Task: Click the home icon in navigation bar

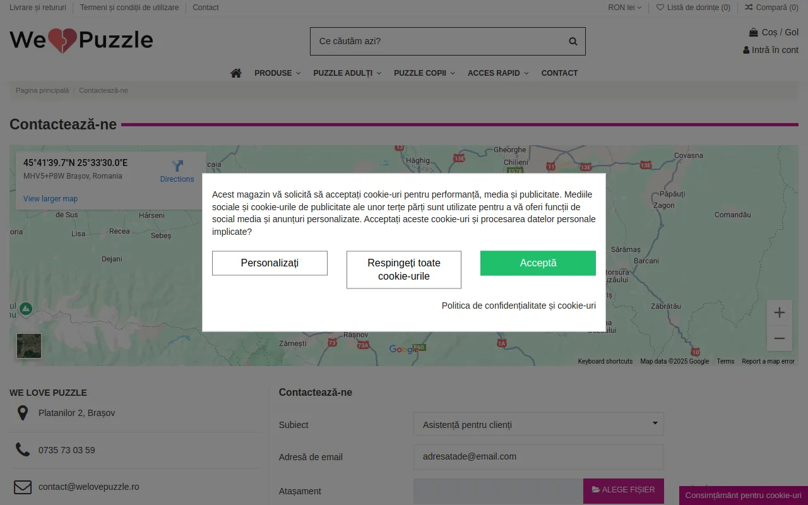Action: [236, 73]
